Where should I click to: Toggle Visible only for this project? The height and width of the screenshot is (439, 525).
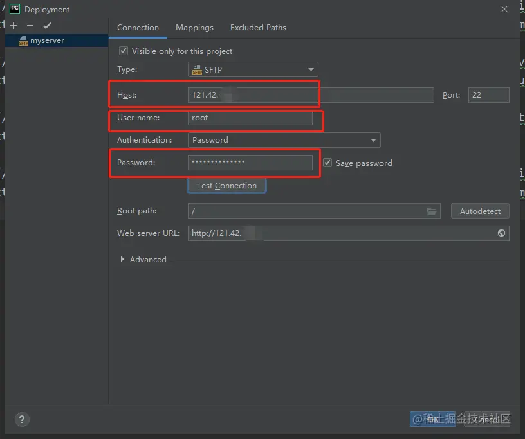click(x=124, y=51)
